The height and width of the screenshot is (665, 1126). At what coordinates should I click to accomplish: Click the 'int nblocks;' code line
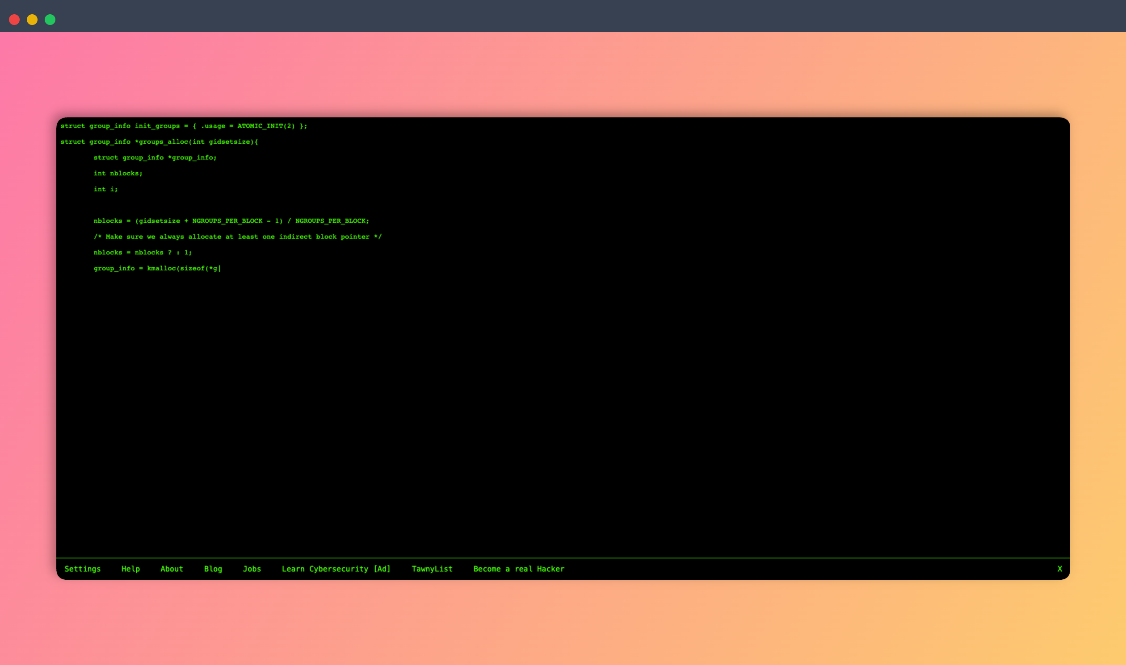[x=118, y=174]
